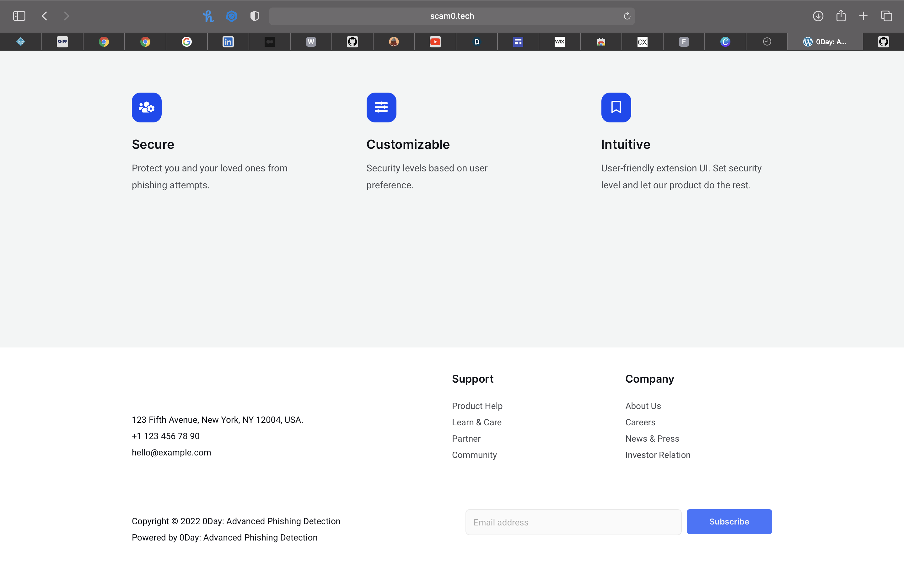
Task: Click the blue Bitwarden shield extension
Action: tap(232, 16)
